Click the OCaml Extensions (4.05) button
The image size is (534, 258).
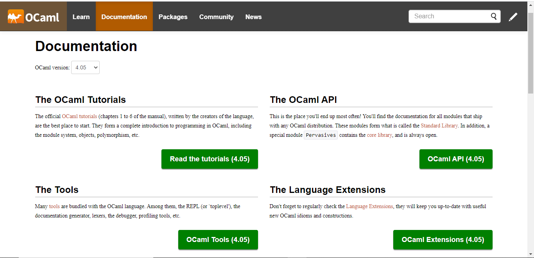[x=443, y=240]
